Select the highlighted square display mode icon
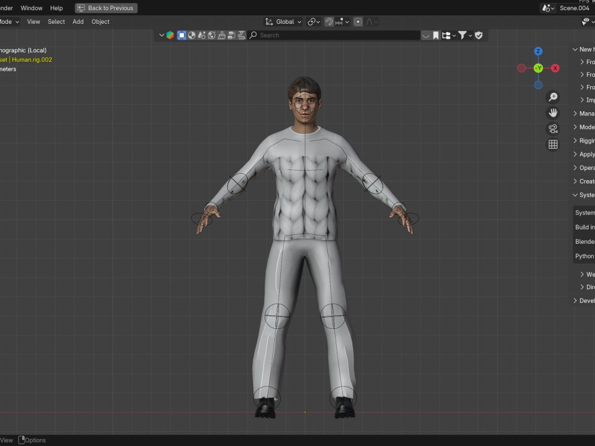Viewport: 595px width, 446px height. (x=181, y=35)
